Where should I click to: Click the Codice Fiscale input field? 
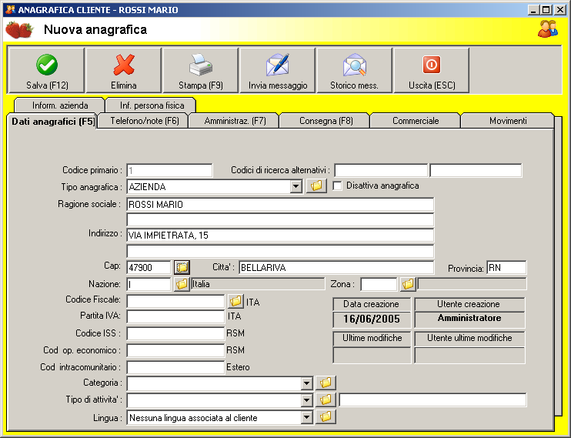175,301
